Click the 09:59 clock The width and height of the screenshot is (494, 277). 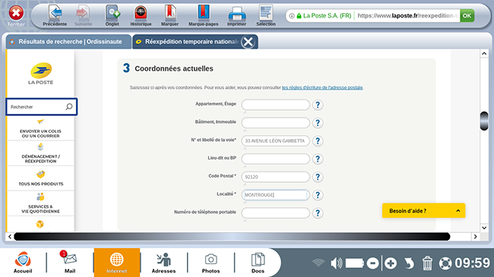(x=473, y=263)
